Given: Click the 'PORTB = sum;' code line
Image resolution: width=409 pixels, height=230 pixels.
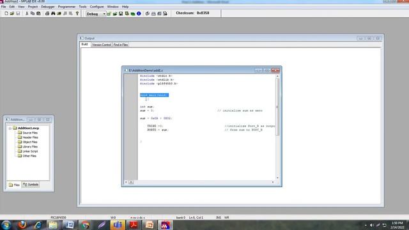Looking at the screenshot, I should click(x=158, y=130).
